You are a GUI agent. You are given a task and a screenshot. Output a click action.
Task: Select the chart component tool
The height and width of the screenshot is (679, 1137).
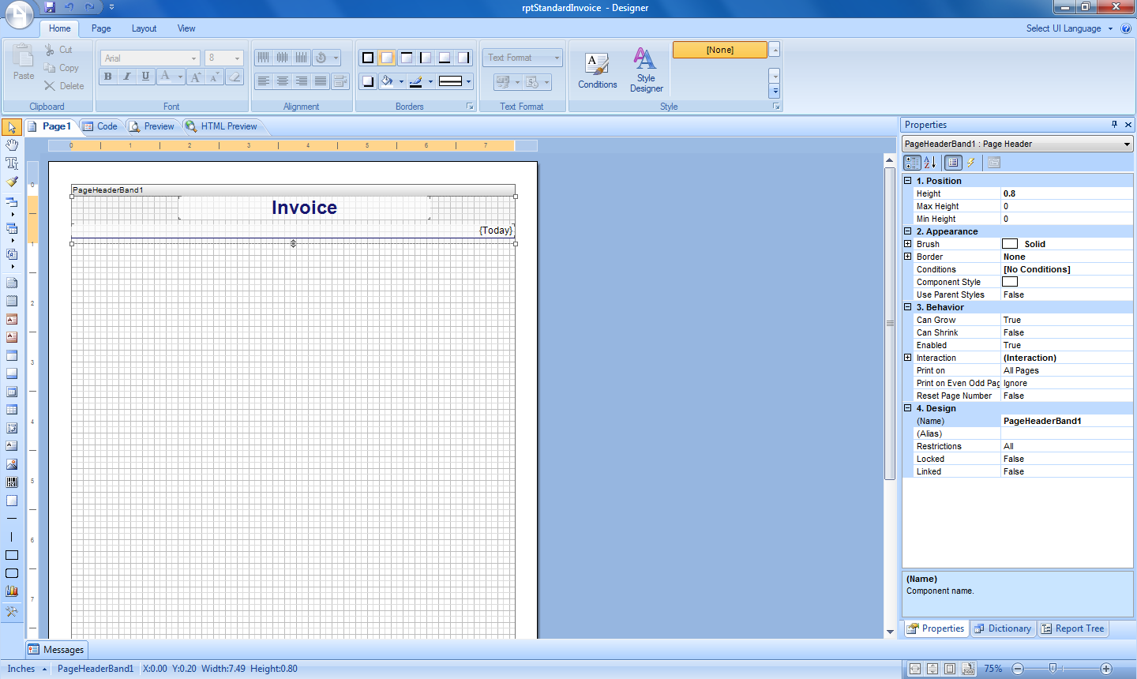pos(12,591)
